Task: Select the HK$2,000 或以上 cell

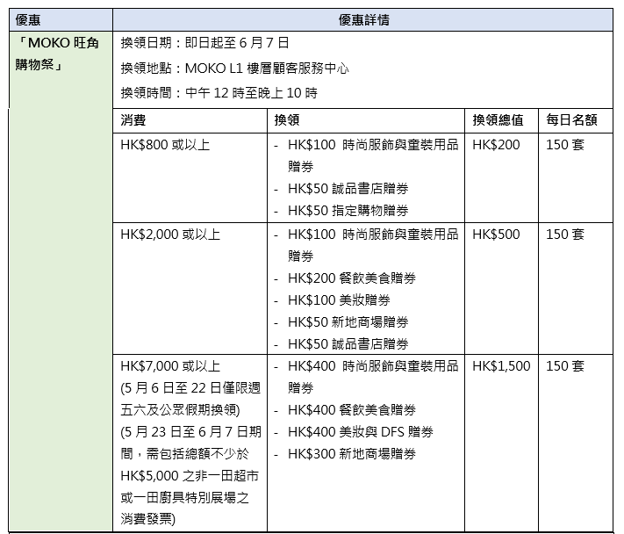Action: coord(170,235)
